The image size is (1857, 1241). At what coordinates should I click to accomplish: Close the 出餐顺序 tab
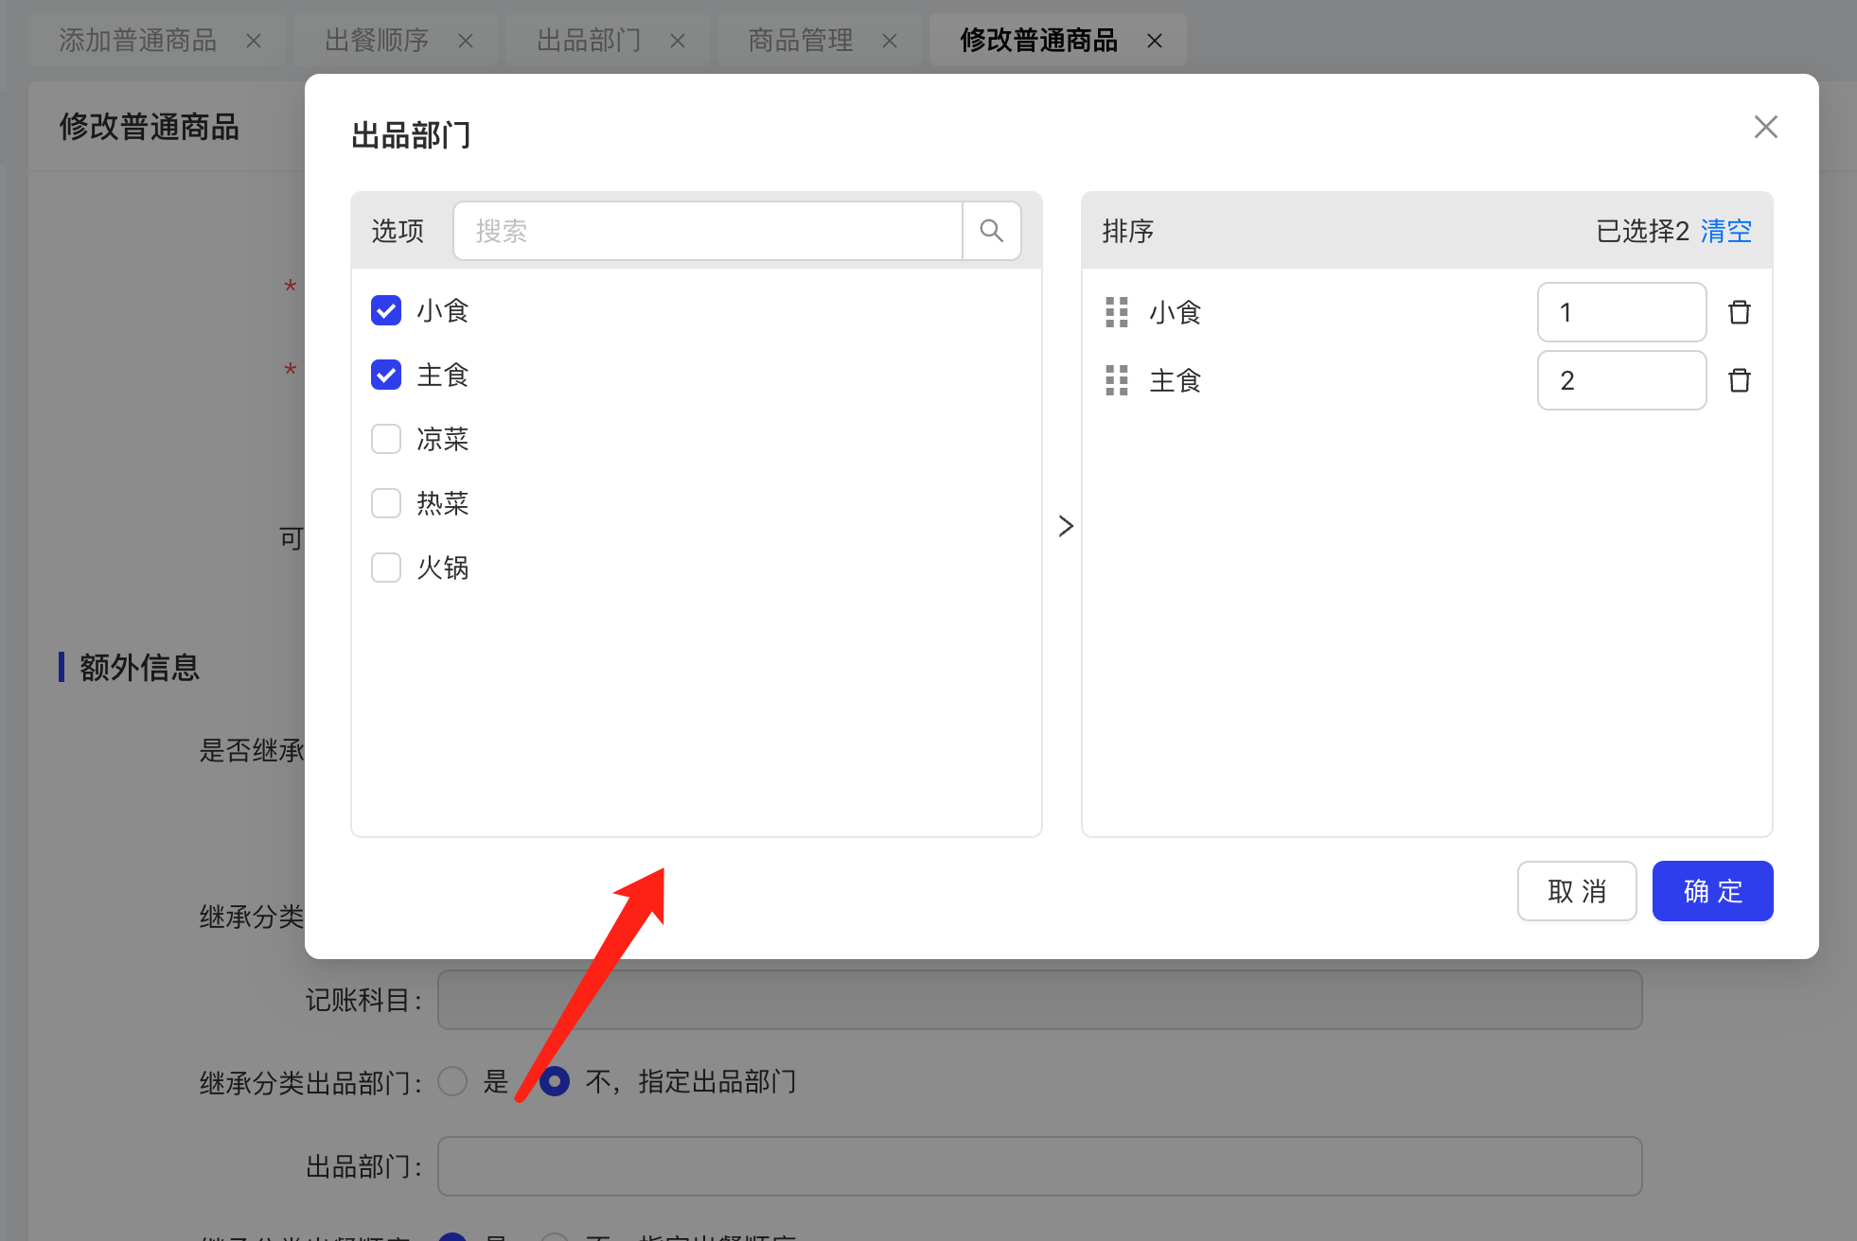(x=466, y=41)
